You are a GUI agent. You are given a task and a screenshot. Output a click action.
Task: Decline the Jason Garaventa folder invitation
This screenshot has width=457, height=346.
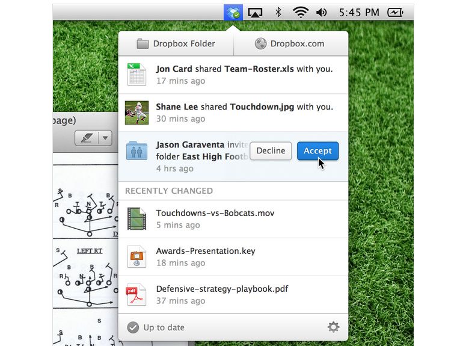(271, 151)
